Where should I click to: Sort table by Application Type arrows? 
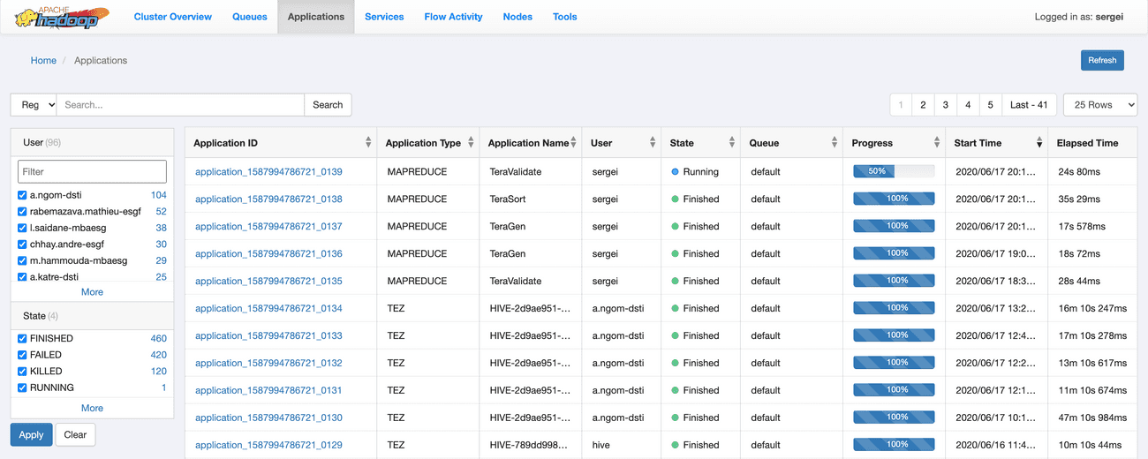coord(471,143)
